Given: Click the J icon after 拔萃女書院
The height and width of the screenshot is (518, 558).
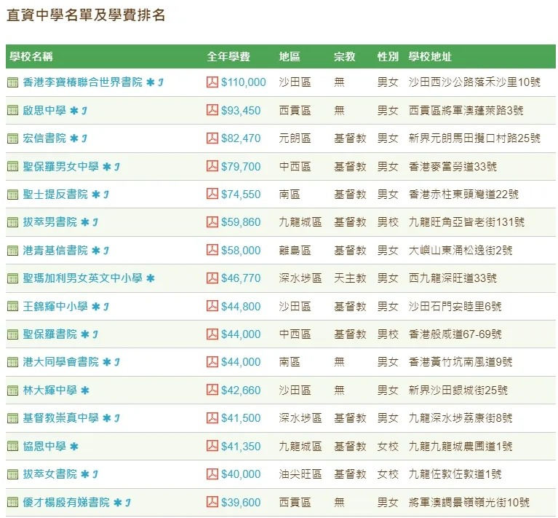Looking at the screenshot, I should (95, 474).
